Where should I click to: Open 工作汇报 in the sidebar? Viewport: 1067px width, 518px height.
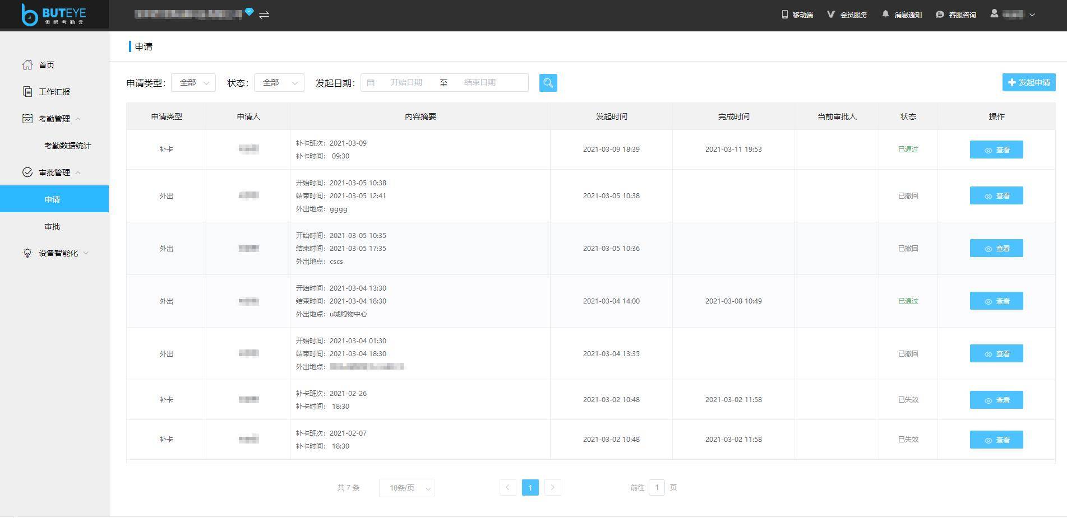click(54, 92)
